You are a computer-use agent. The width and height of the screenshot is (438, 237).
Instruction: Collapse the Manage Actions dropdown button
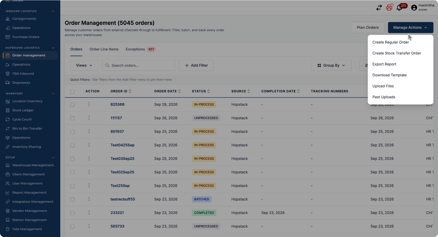[x=410, y=27]
